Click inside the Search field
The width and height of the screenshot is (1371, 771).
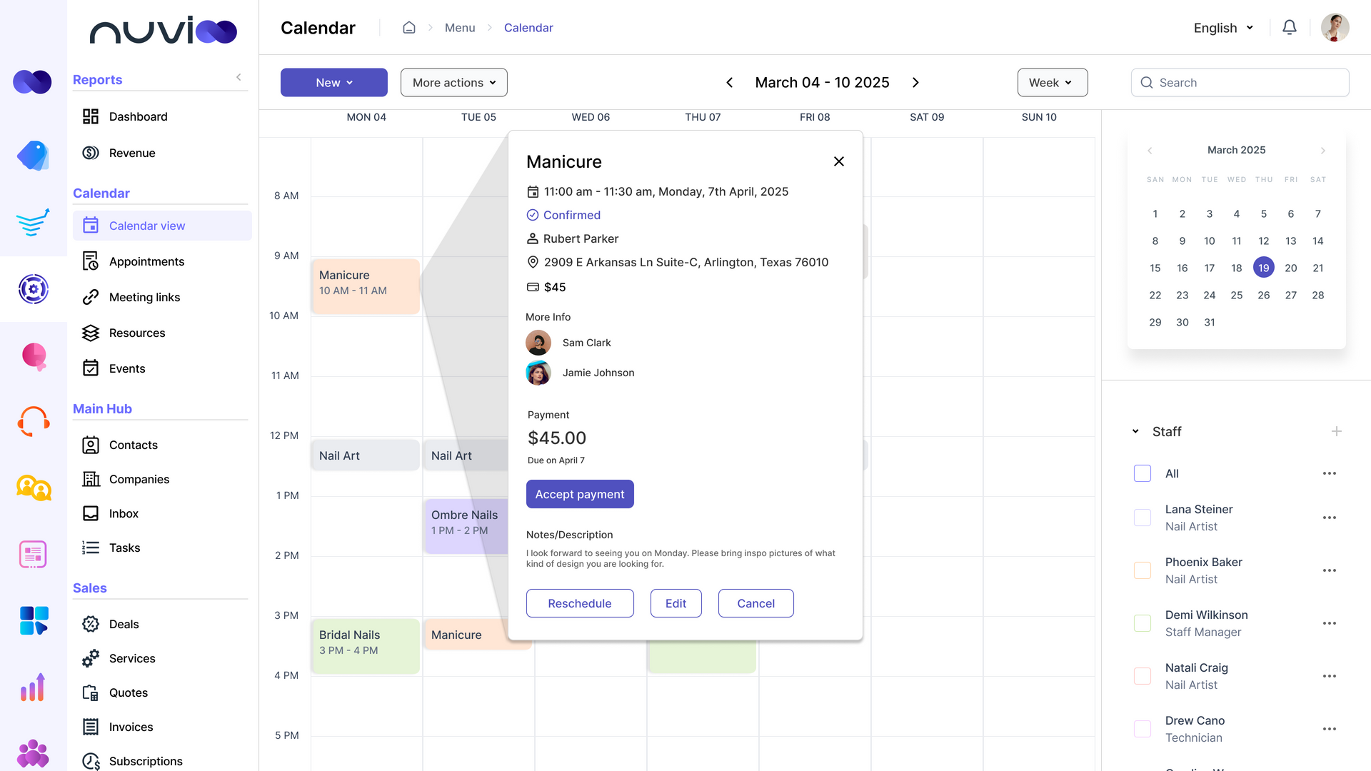pos(1240,82)
